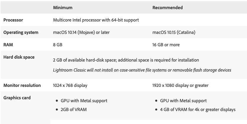Click the italic case-sensitive file systems note
The height and width of the screenshot is (124, 247).
click(x=142, y=70)
